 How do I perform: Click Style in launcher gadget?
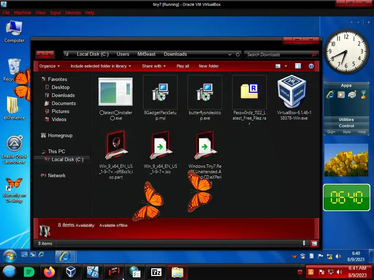tap(347, 132)
